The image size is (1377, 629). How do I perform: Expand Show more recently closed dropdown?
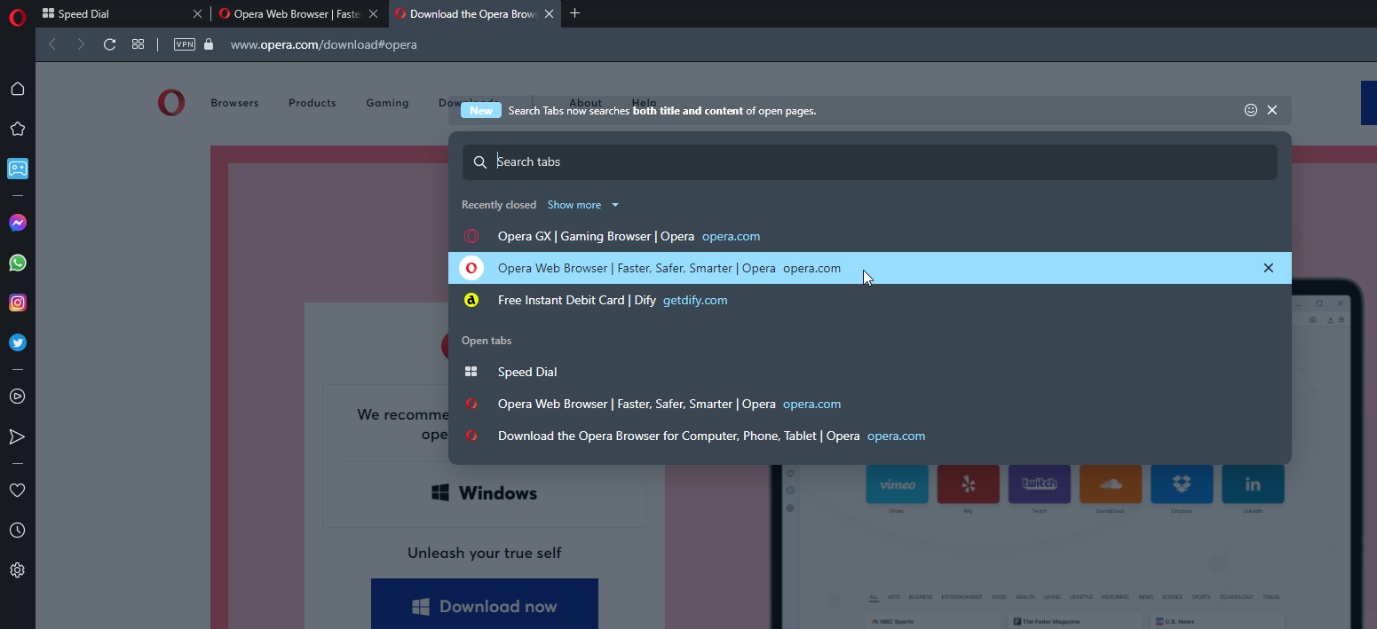[x=582, y=205]
